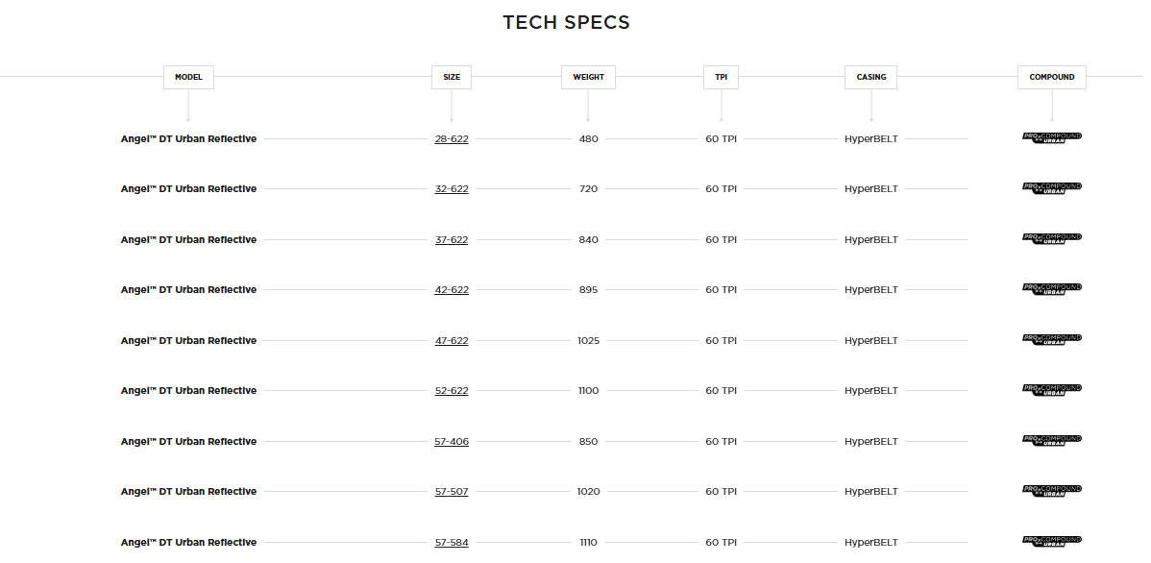1151x563 pixels.
Task: Click the Pro Compound Urban icon for 32-622
Action: coord(1051,187)
